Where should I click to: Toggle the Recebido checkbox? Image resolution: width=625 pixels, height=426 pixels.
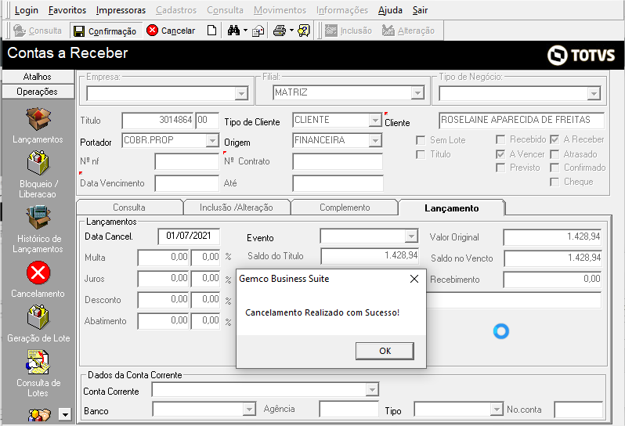pos(500,139)
